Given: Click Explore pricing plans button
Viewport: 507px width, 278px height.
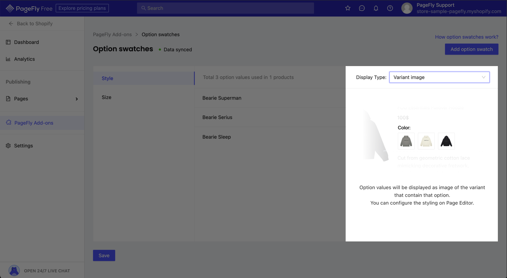Looking at the screenshot, I should tap(82, 8).
